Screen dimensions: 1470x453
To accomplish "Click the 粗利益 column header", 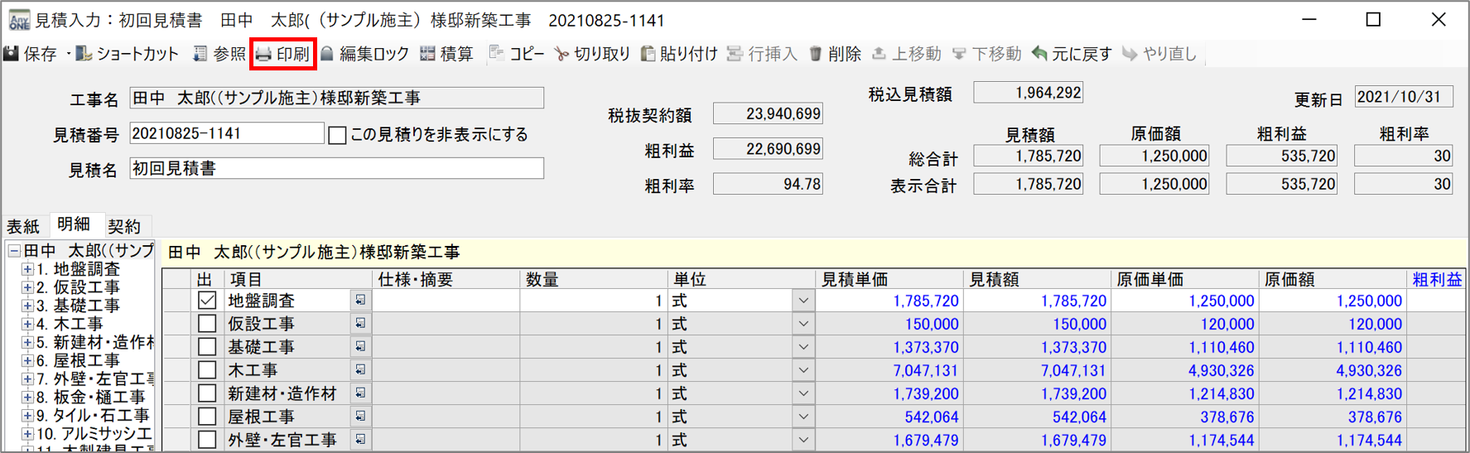I will pos(1437,280).
